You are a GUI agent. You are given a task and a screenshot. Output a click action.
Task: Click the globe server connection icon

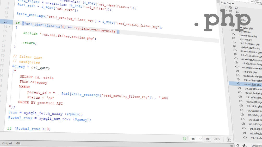click(244, 145)
